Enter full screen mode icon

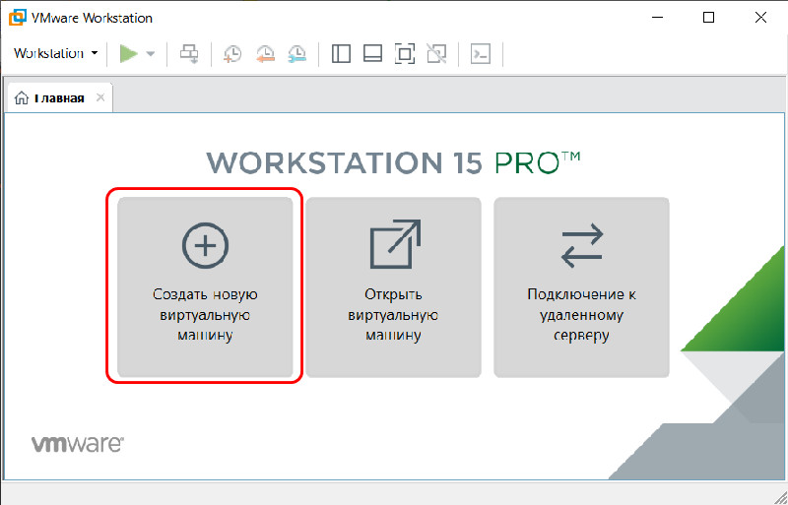click(405, 54)
